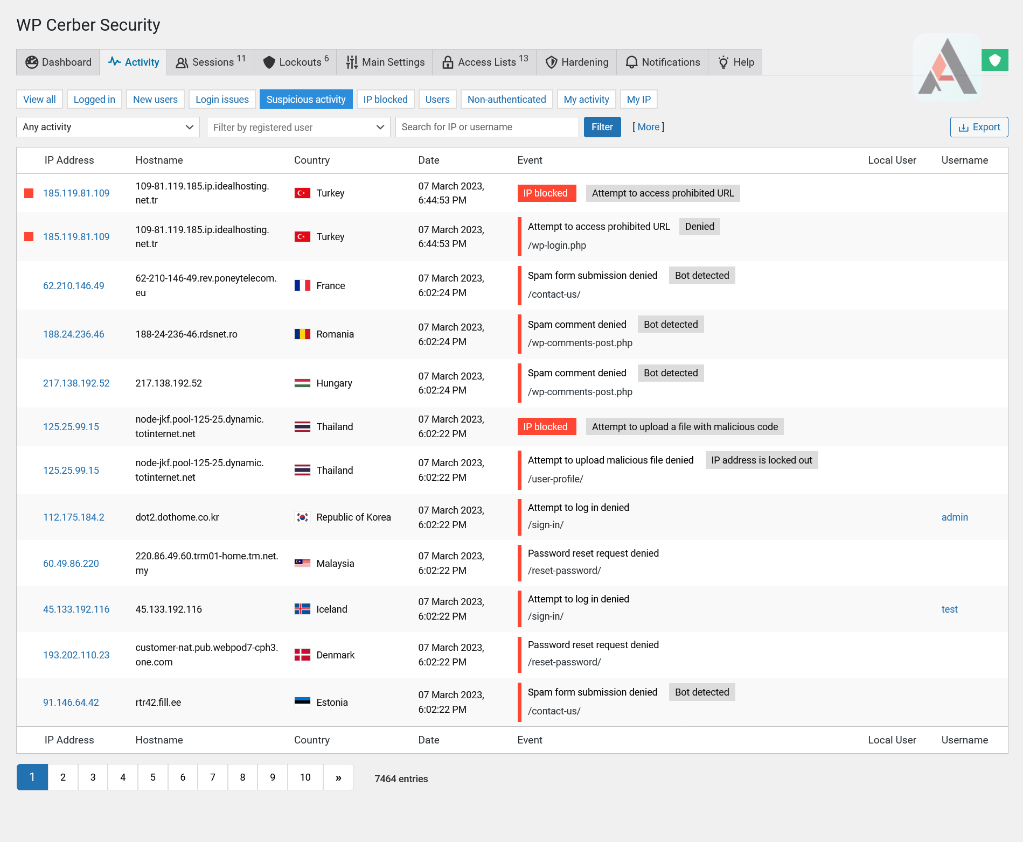The image size is (1023, 842).
Task: Expand the Filter by registered user dropdown
Action: click(x=298, y=127)
